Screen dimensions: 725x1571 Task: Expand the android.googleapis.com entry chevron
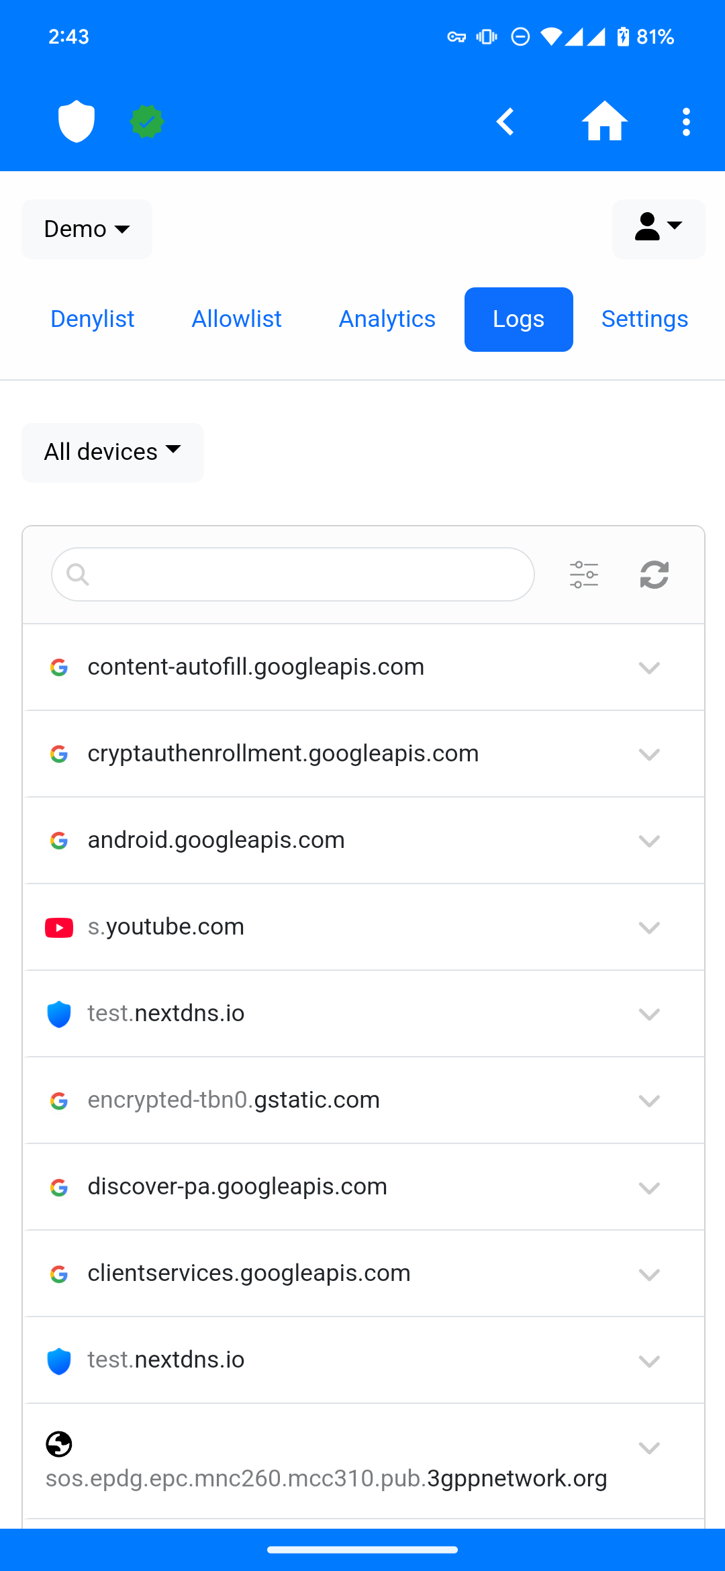point(649,841)
